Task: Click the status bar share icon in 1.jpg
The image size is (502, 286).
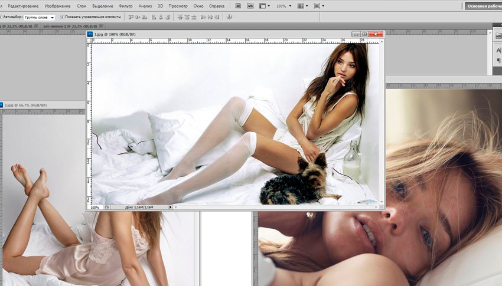Action: pyautogui.click(x=107, y=208)
